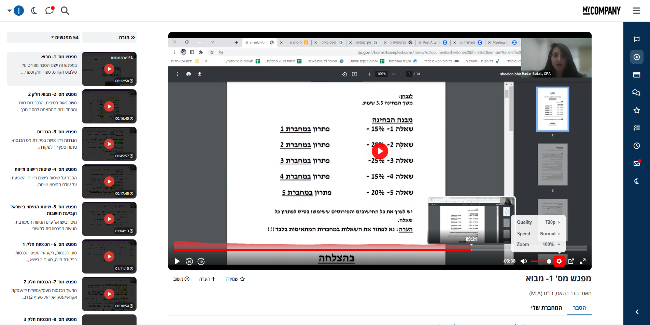Open the video settings gear
Viewport: 650px width, 325px height.
point(559,261)
